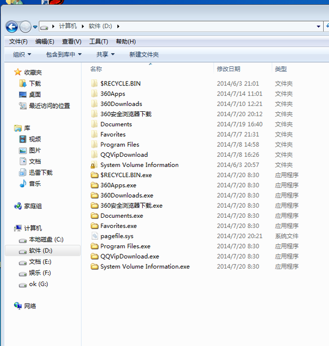Image resolution: width=329 pixels, height=346 pixels.
Task: Open ok (G:) drive
Action: pos(38,284)
